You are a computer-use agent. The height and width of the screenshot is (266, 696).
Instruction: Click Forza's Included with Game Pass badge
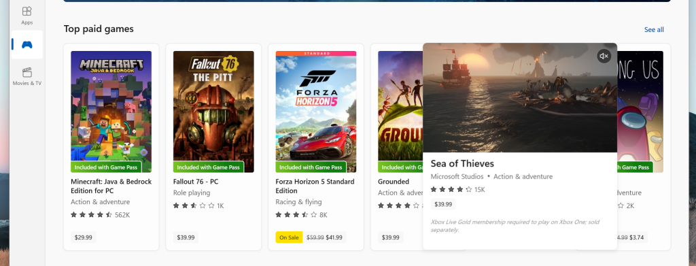click(311, 167)
